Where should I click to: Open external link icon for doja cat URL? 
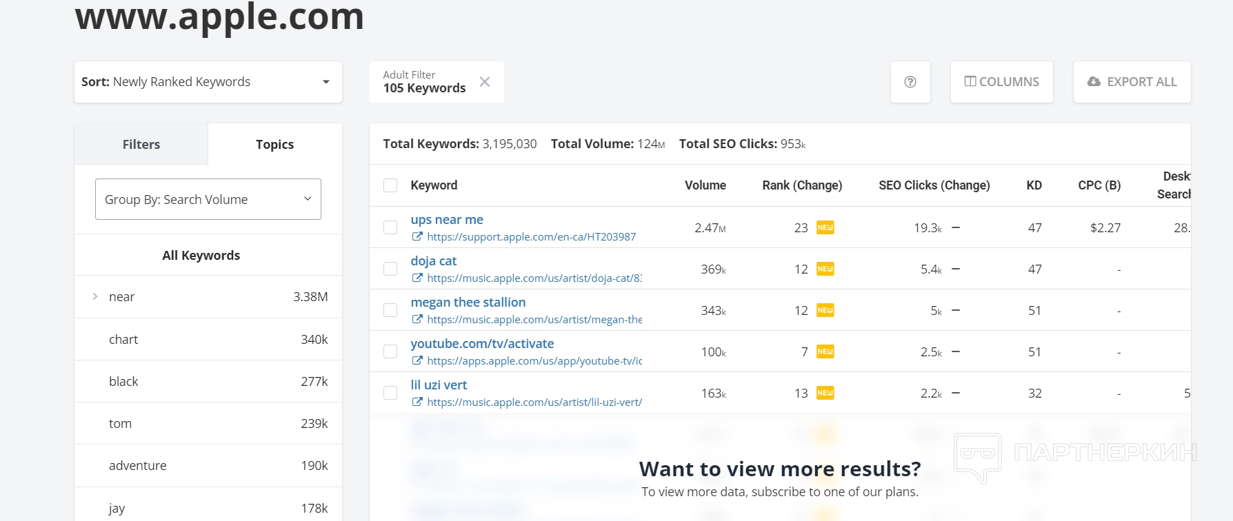click(x=417, y=278)
